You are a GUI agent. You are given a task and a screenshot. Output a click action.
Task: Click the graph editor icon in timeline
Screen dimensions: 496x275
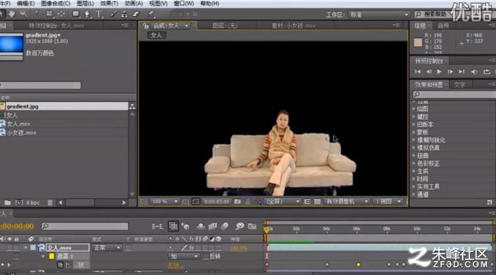click(x=252, y=226)
